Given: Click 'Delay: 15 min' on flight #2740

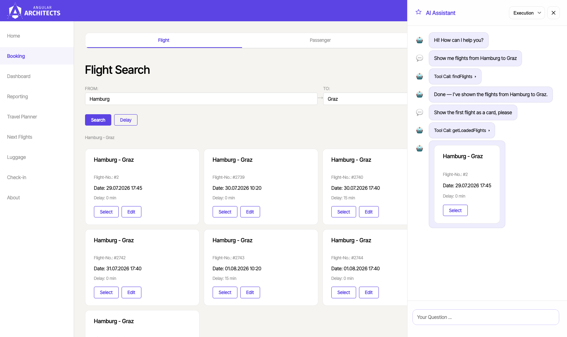Looking at the screenshot, I should point(343,198).
